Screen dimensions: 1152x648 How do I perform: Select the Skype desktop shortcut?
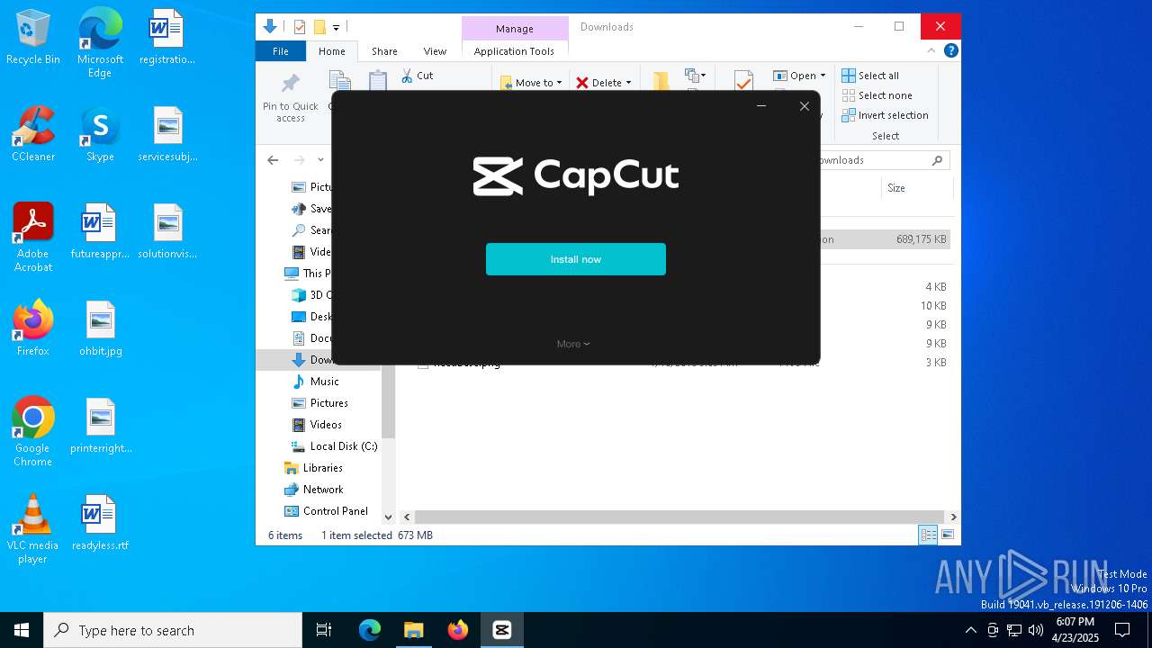point(100,134)
